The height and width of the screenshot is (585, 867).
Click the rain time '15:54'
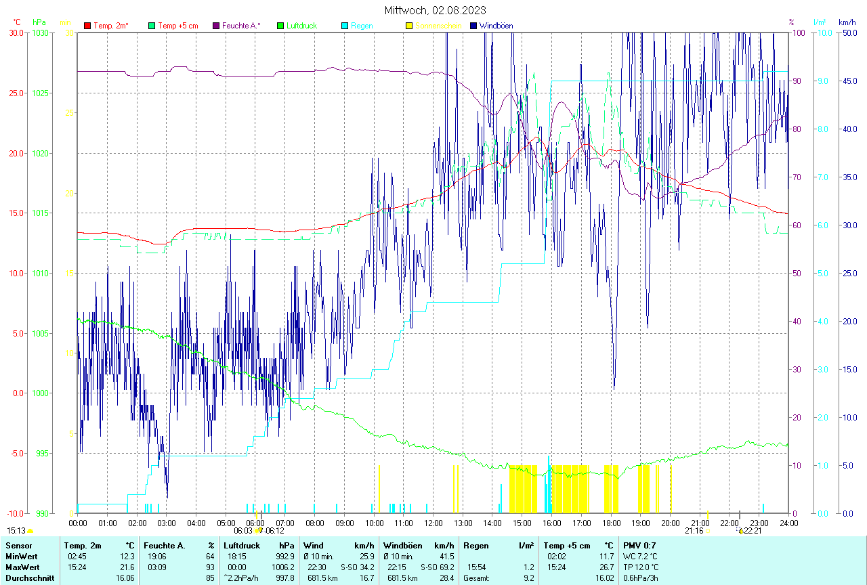pyautogui.click(x=477, y=567)
